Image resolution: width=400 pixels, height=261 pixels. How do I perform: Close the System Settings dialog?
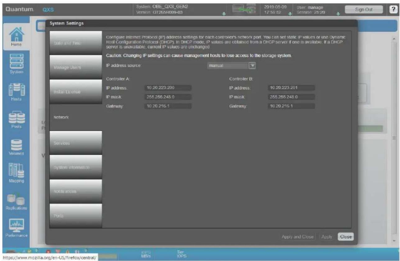346,236
